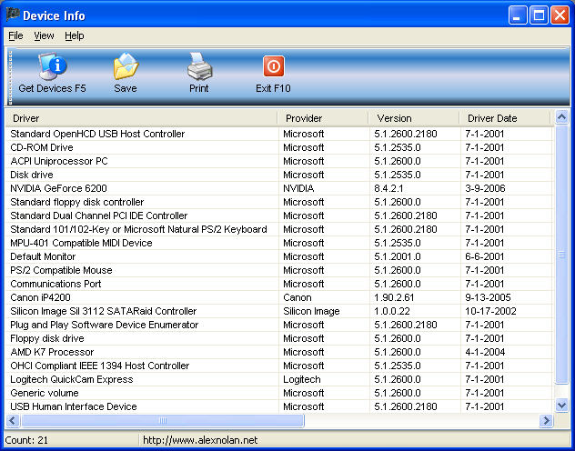The height and width of the screenshot is (451, 575).
Task: Click the vertical scrollbar thumb
Action: [561, 255]
